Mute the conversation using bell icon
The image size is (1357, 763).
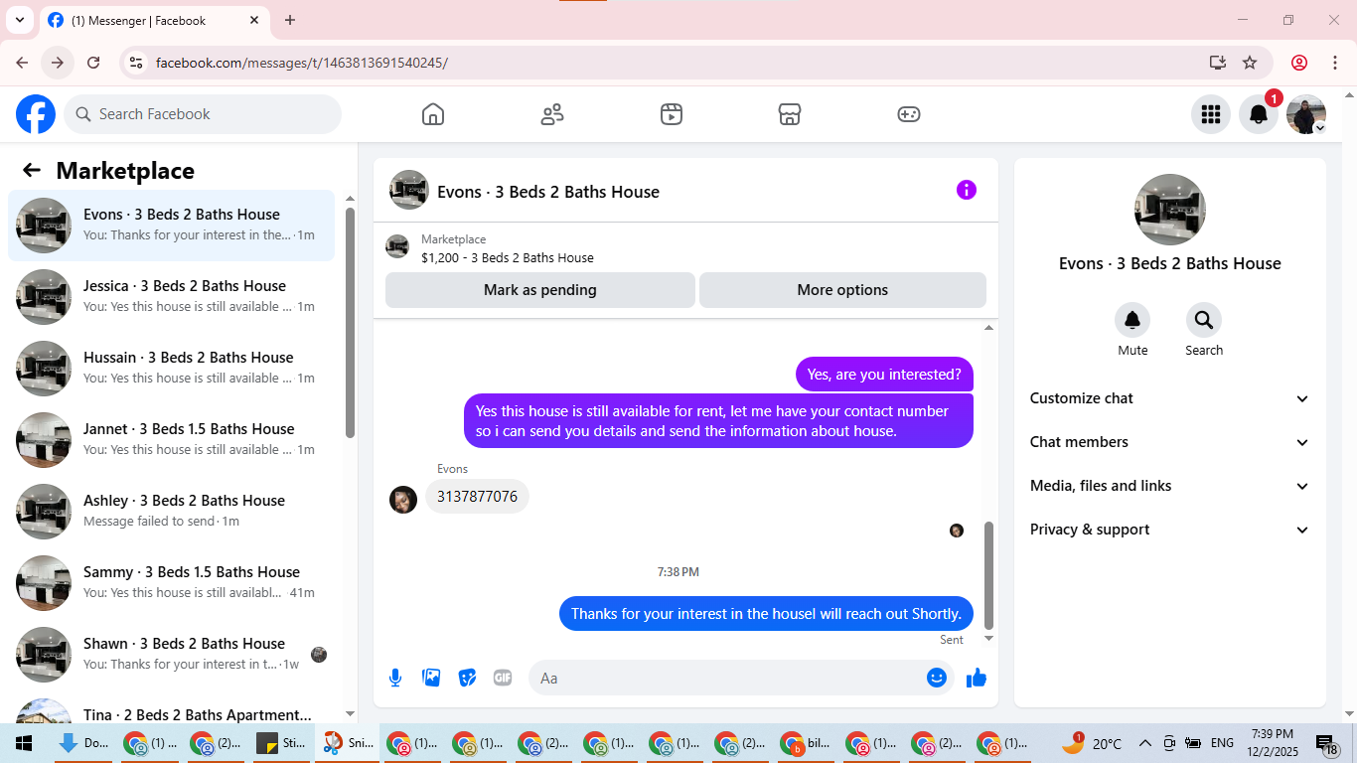[x=1132, y=320]
